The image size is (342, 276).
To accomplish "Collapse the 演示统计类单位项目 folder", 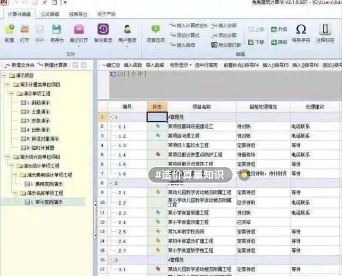I will point(8,157).
